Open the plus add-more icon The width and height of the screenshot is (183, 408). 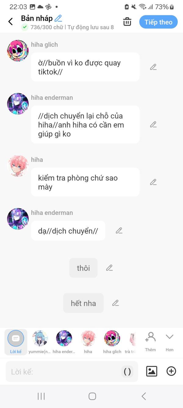tap(171, 371)
